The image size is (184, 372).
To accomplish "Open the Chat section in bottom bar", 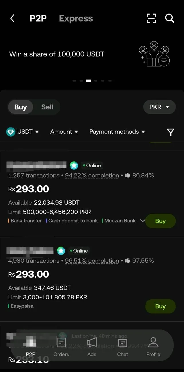I will pyautogui.click(x=122, y=347).
